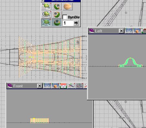The width and height of the screenshot is (146, 128).
Task: Select the deformation move tool with arrows
Action: tap(46, 6)
